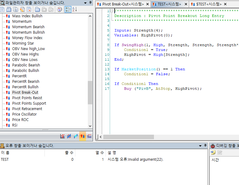Viewport: 239px width, 185px height.
Task: Click the clear icon in the debugging panel
Action: [219, 153]
